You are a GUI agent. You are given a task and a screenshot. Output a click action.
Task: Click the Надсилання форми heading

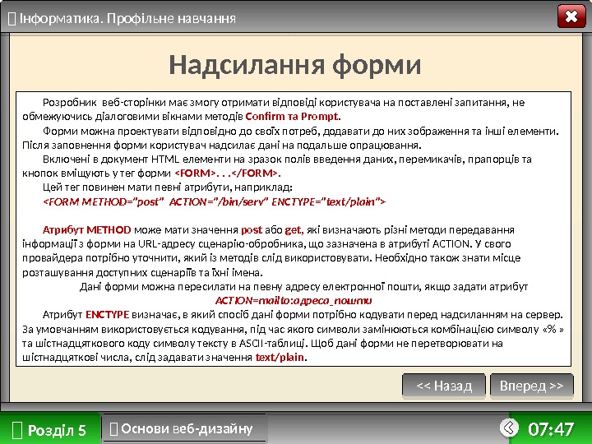tap(295, 65)
